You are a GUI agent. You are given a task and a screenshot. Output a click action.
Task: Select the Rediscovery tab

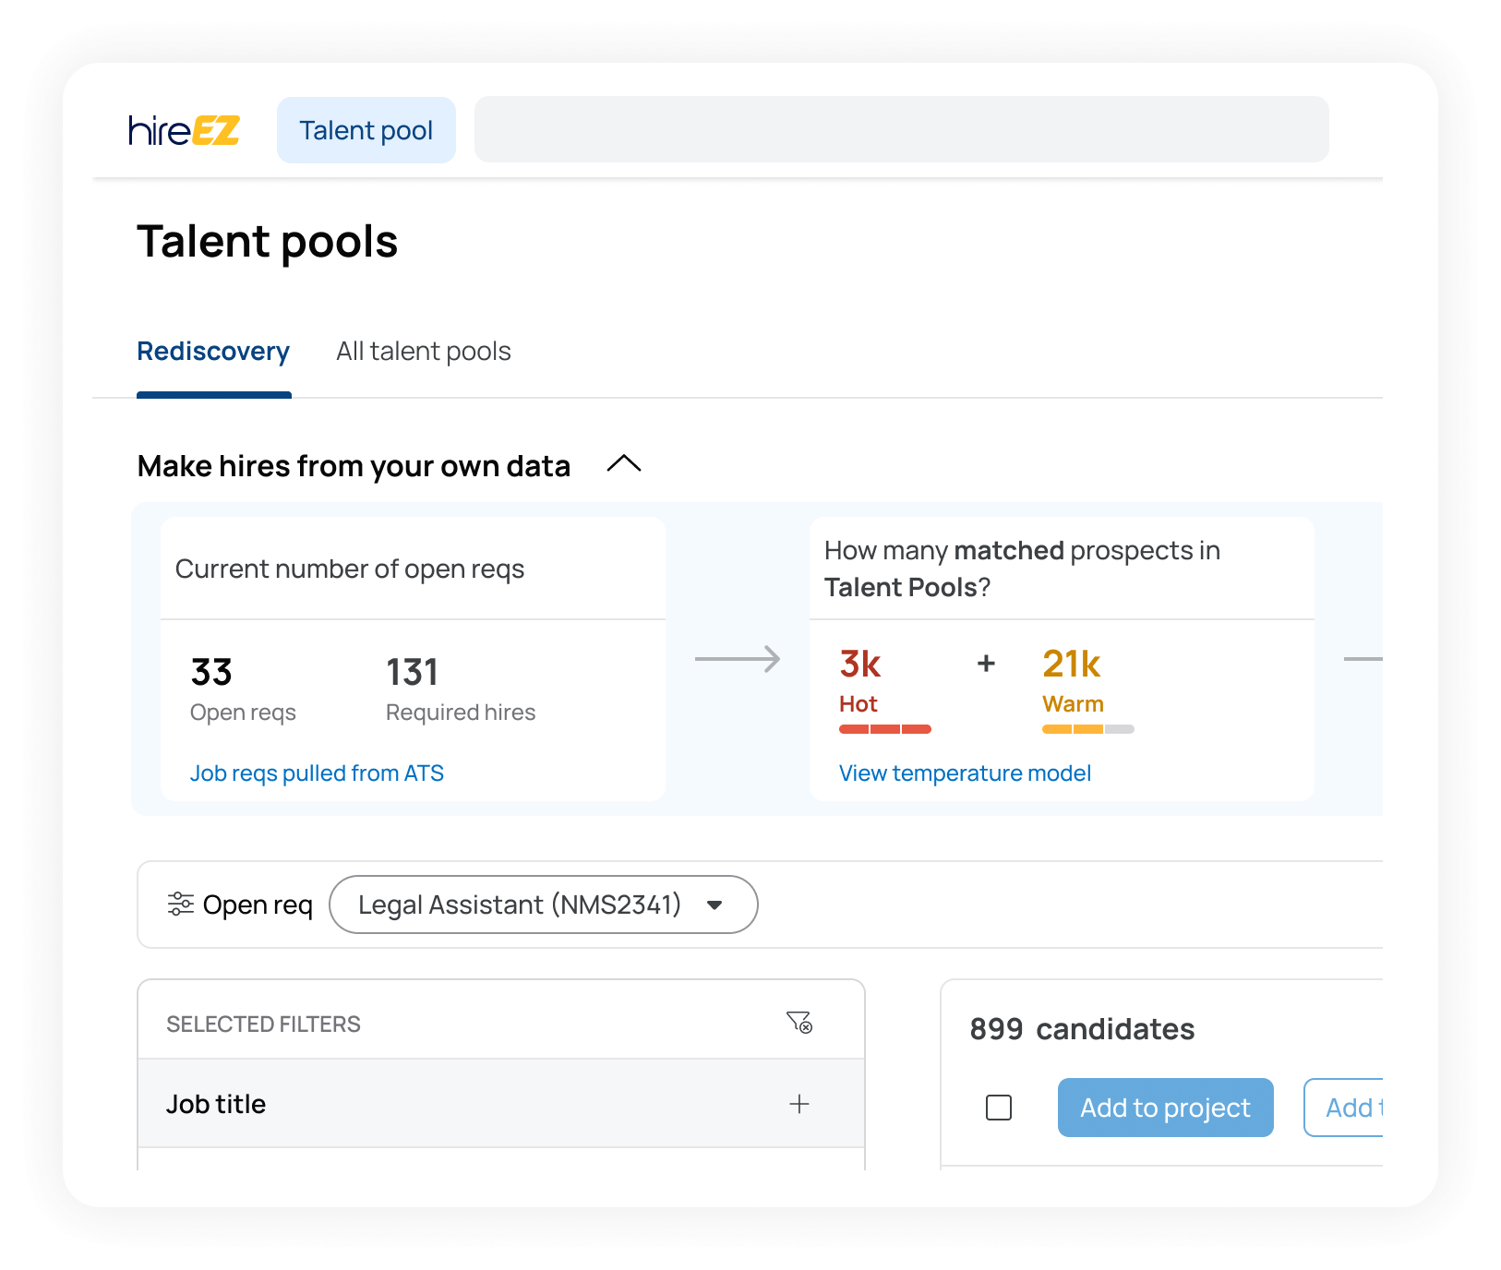pos(213,351)
